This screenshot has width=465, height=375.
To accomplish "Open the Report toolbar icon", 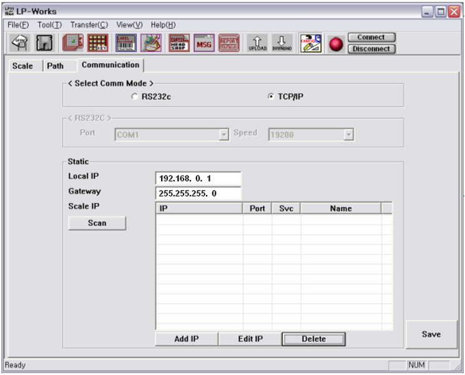I will click(229, 43).
